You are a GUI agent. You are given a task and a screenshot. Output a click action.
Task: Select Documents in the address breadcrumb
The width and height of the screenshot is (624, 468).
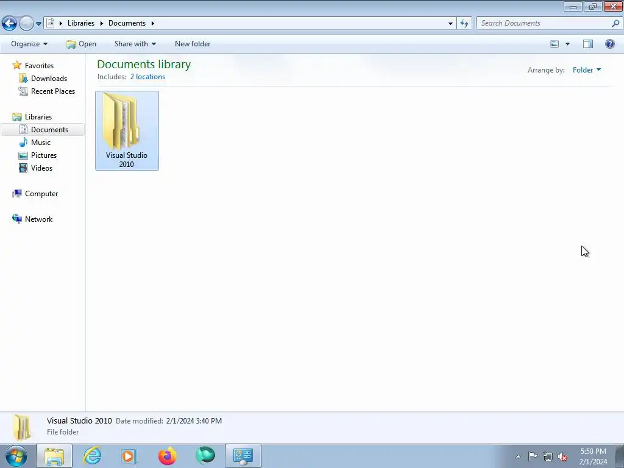point(127,23)
